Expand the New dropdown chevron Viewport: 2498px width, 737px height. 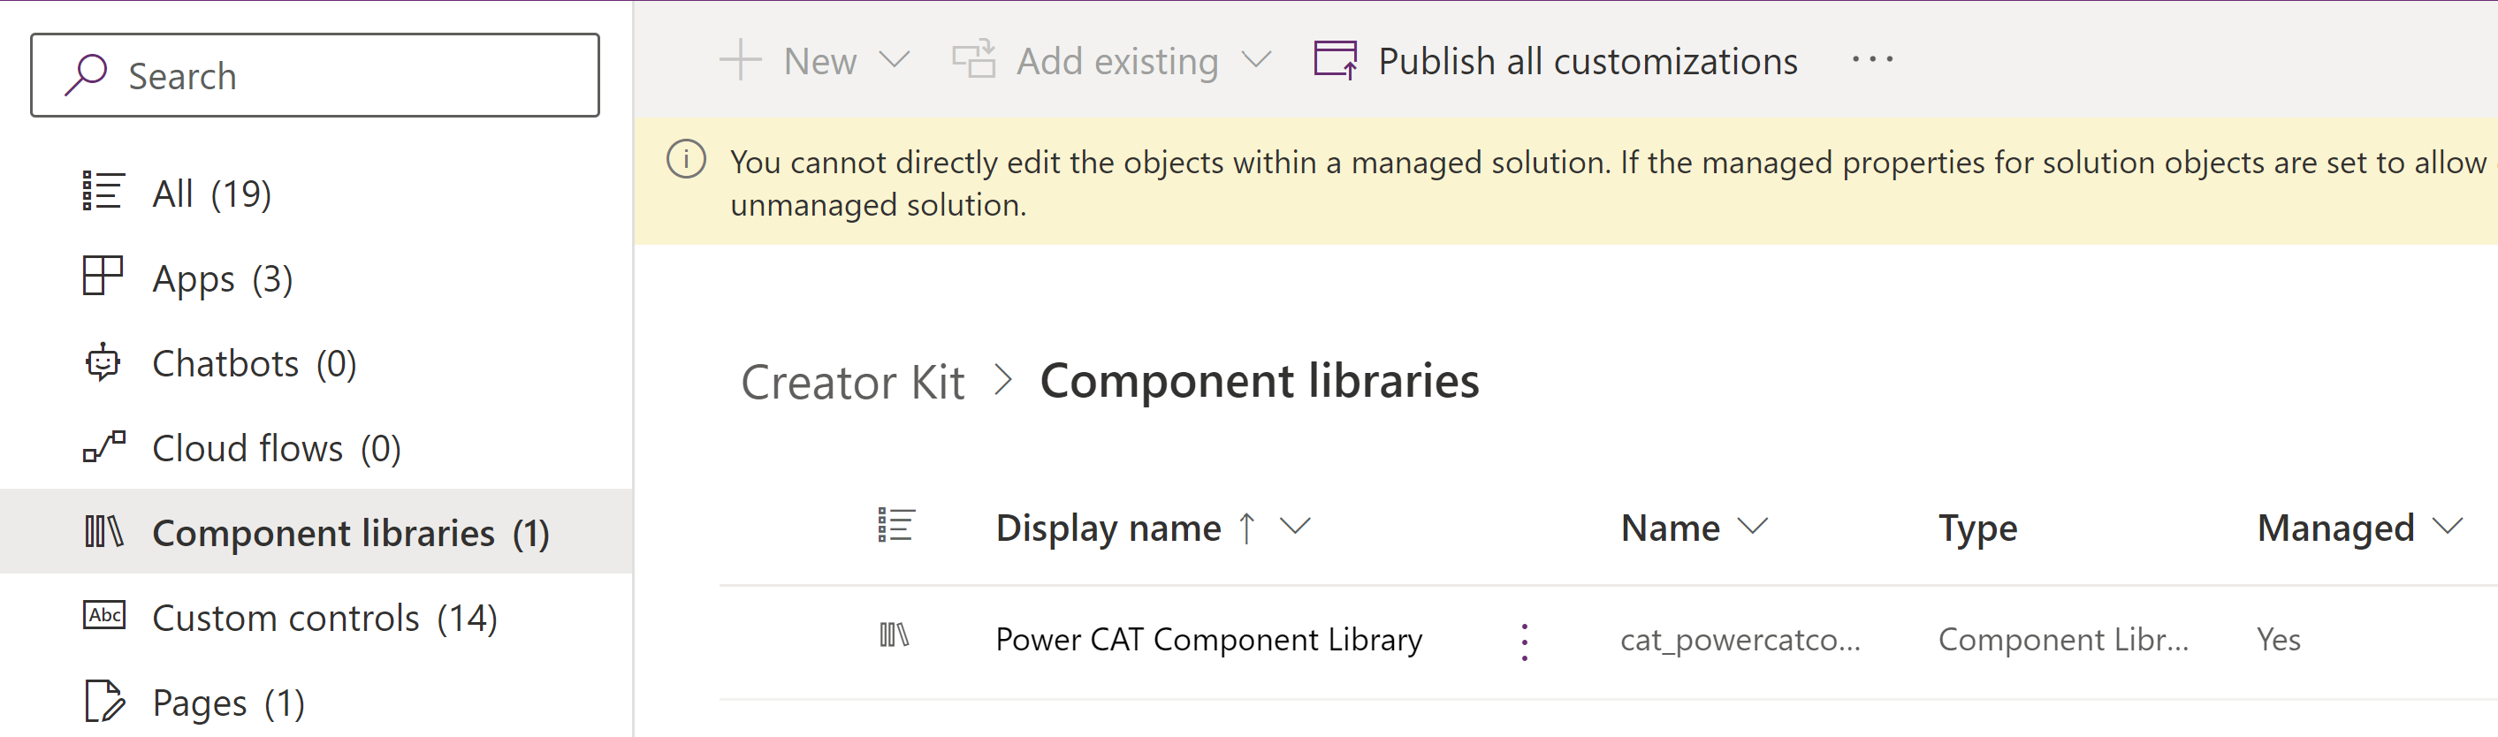(x=893, y=61)
